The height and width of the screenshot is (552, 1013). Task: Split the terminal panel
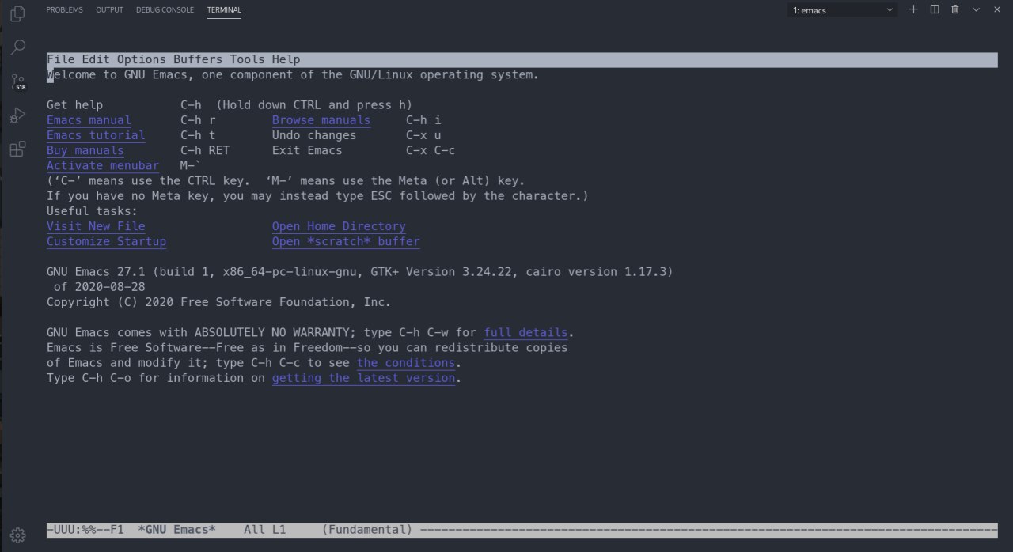pos(935,9)
